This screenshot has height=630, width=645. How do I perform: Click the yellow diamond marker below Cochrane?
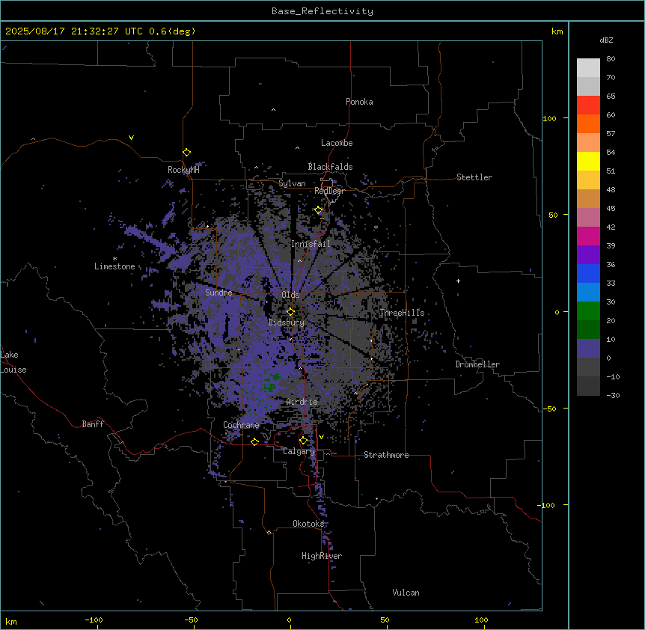point(254,441)
